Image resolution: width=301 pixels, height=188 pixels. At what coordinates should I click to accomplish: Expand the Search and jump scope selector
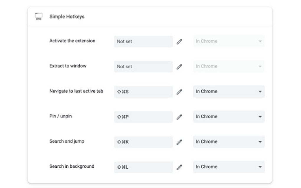pyautogui.click(x=229, y=142)
